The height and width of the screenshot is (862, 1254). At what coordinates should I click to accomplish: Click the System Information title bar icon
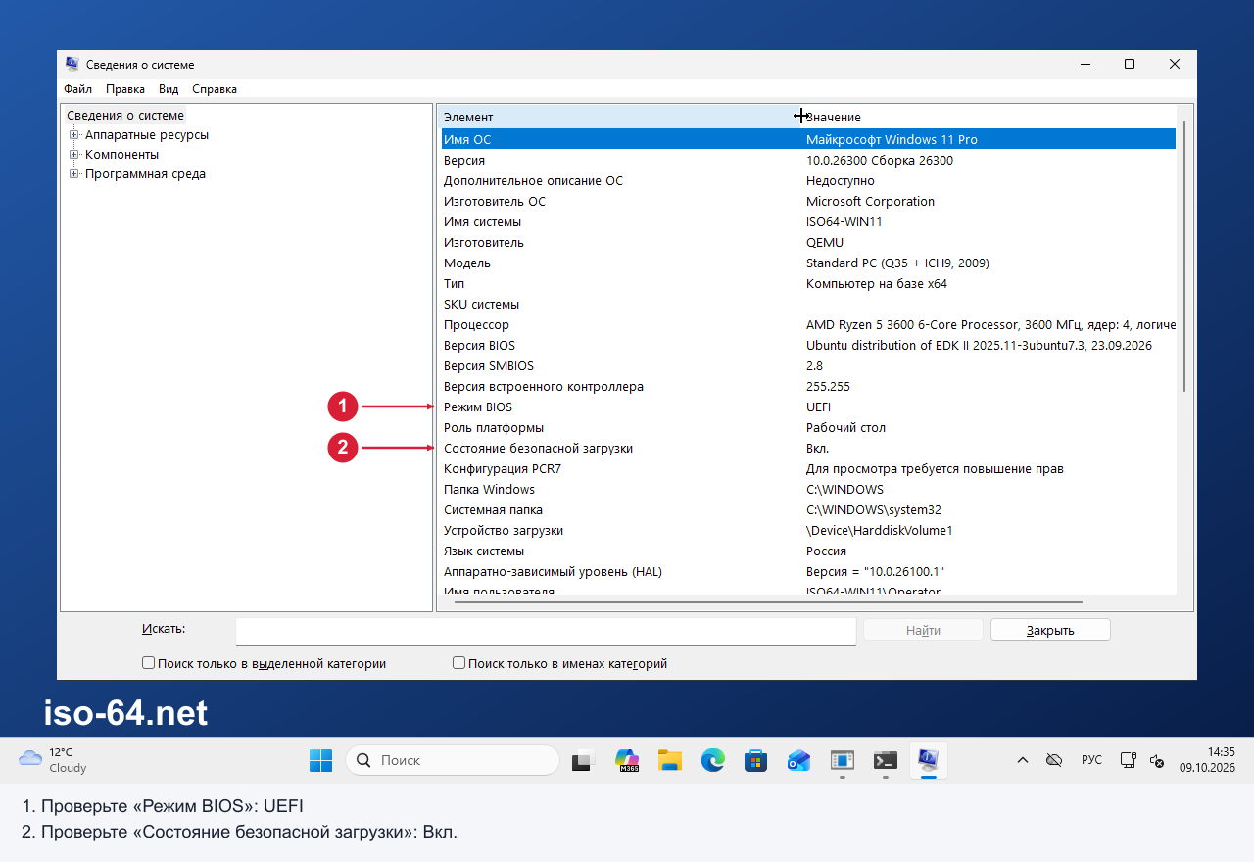pos(72,64)
